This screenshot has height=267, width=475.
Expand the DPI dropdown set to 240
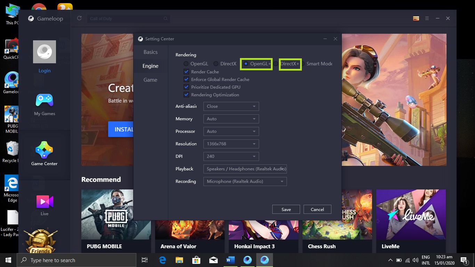pyautogui.click(x=231, y=156)
